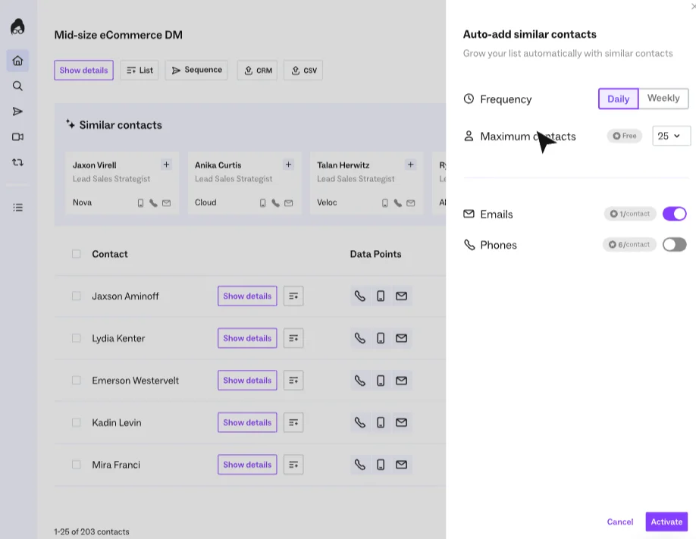Select the Daily frequency option
696x539 pixels.
click(x=619, y=99)
